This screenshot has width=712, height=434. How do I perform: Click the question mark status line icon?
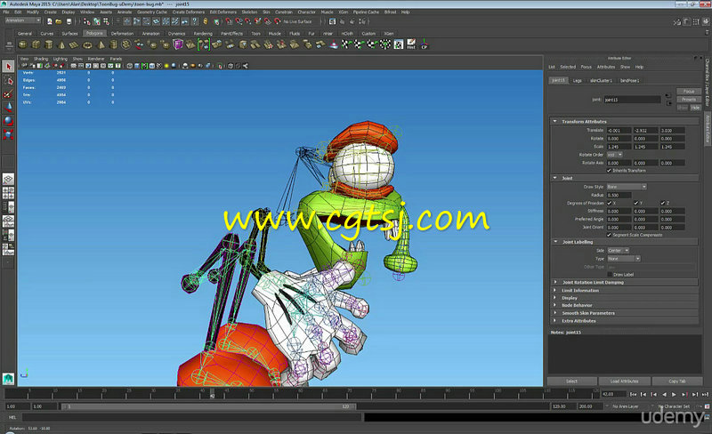click(195, 21)
